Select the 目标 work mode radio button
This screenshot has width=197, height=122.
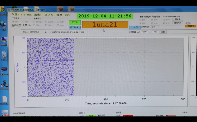13,22
